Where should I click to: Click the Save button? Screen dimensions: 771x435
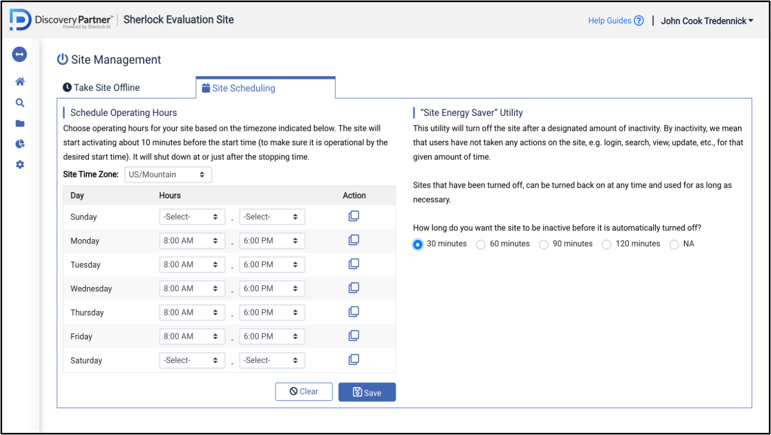pyautogui.click(x=367, y=392)
